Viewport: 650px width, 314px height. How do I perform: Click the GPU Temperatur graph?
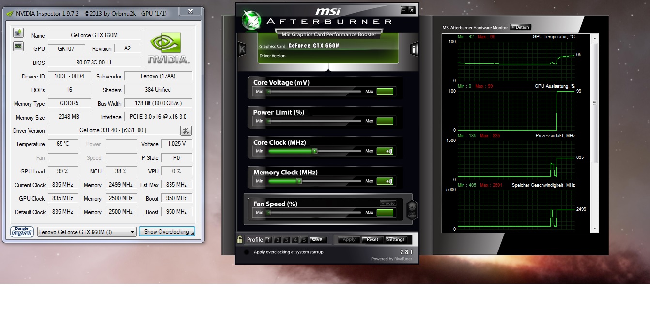click(x=516, y=61)
